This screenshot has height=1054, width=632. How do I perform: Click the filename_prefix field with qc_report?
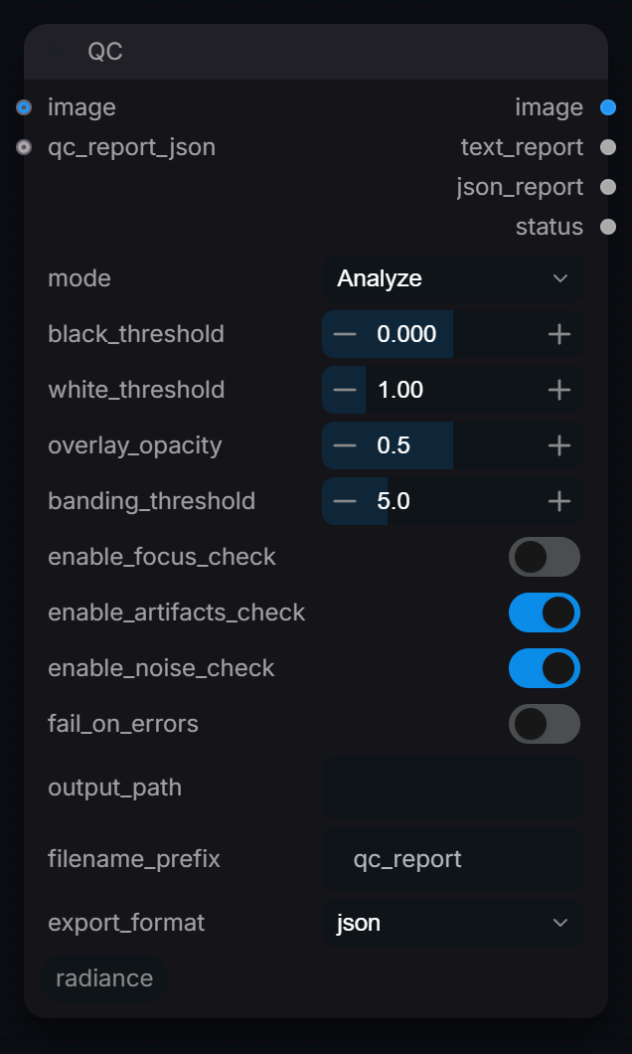click(x=453, y=859)
